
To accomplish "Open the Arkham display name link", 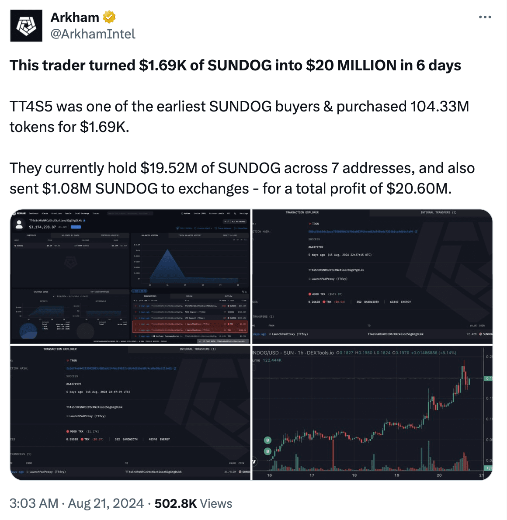I will click(x=75, y=17).
